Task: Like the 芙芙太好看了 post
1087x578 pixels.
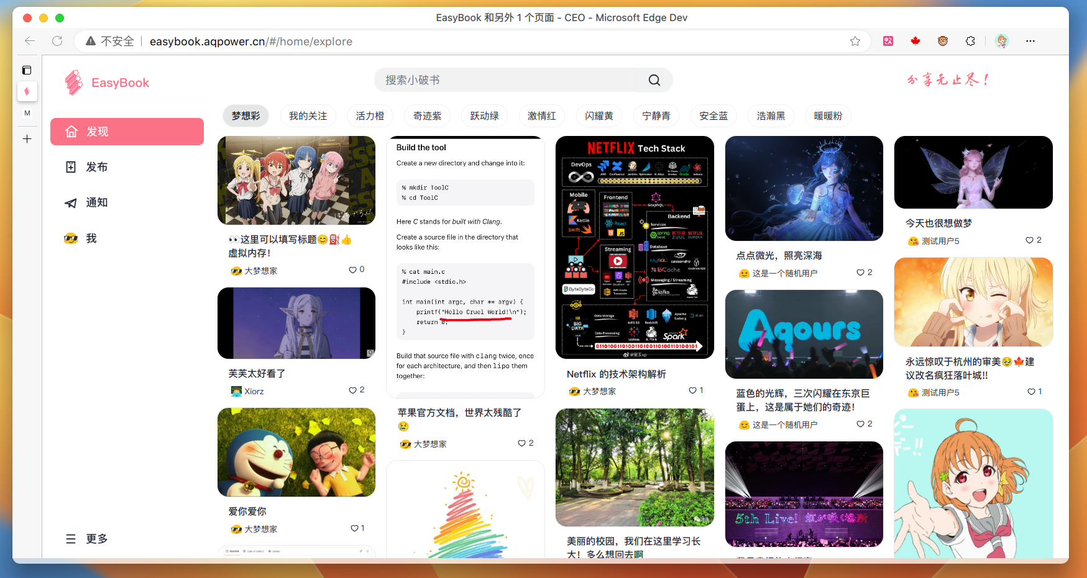Action: pos(351,390)
